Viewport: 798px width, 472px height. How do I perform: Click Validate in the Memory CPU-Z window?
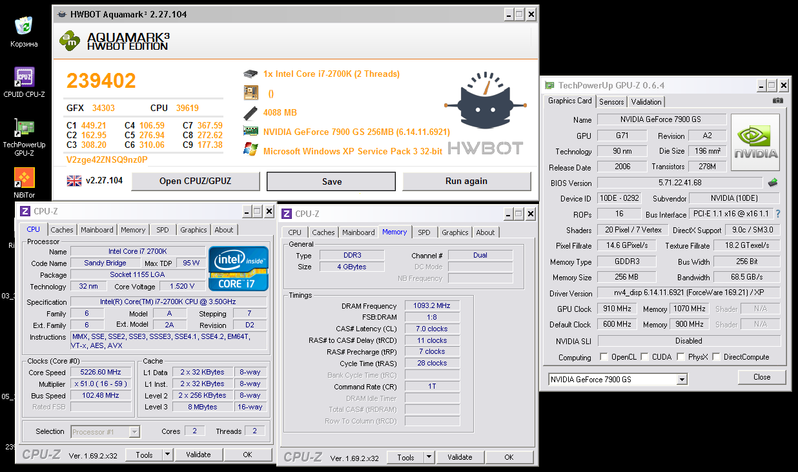460,457
